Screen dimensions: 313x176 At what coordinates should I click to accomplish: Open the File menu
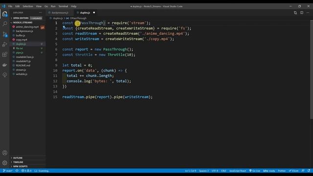click(x=10, y=6)
